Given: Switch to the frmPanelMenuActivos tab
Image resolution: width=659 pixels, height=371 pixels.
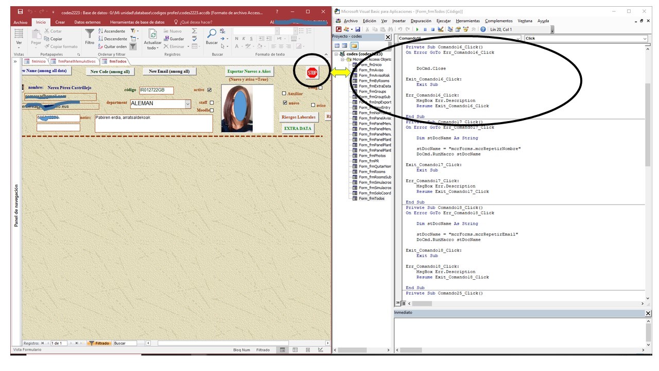Looking at the screenshot, I should (x=77, y=61).
